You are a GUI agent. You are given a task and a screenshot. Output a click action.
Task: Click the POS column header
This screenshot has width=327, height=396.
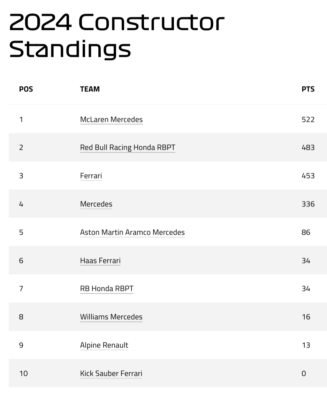[x=26, y=89]
